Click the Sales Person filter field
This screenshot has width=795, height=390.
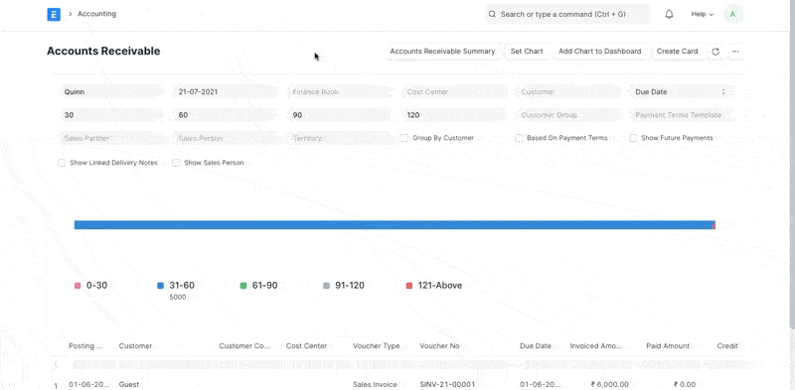[x=226, y=138]
